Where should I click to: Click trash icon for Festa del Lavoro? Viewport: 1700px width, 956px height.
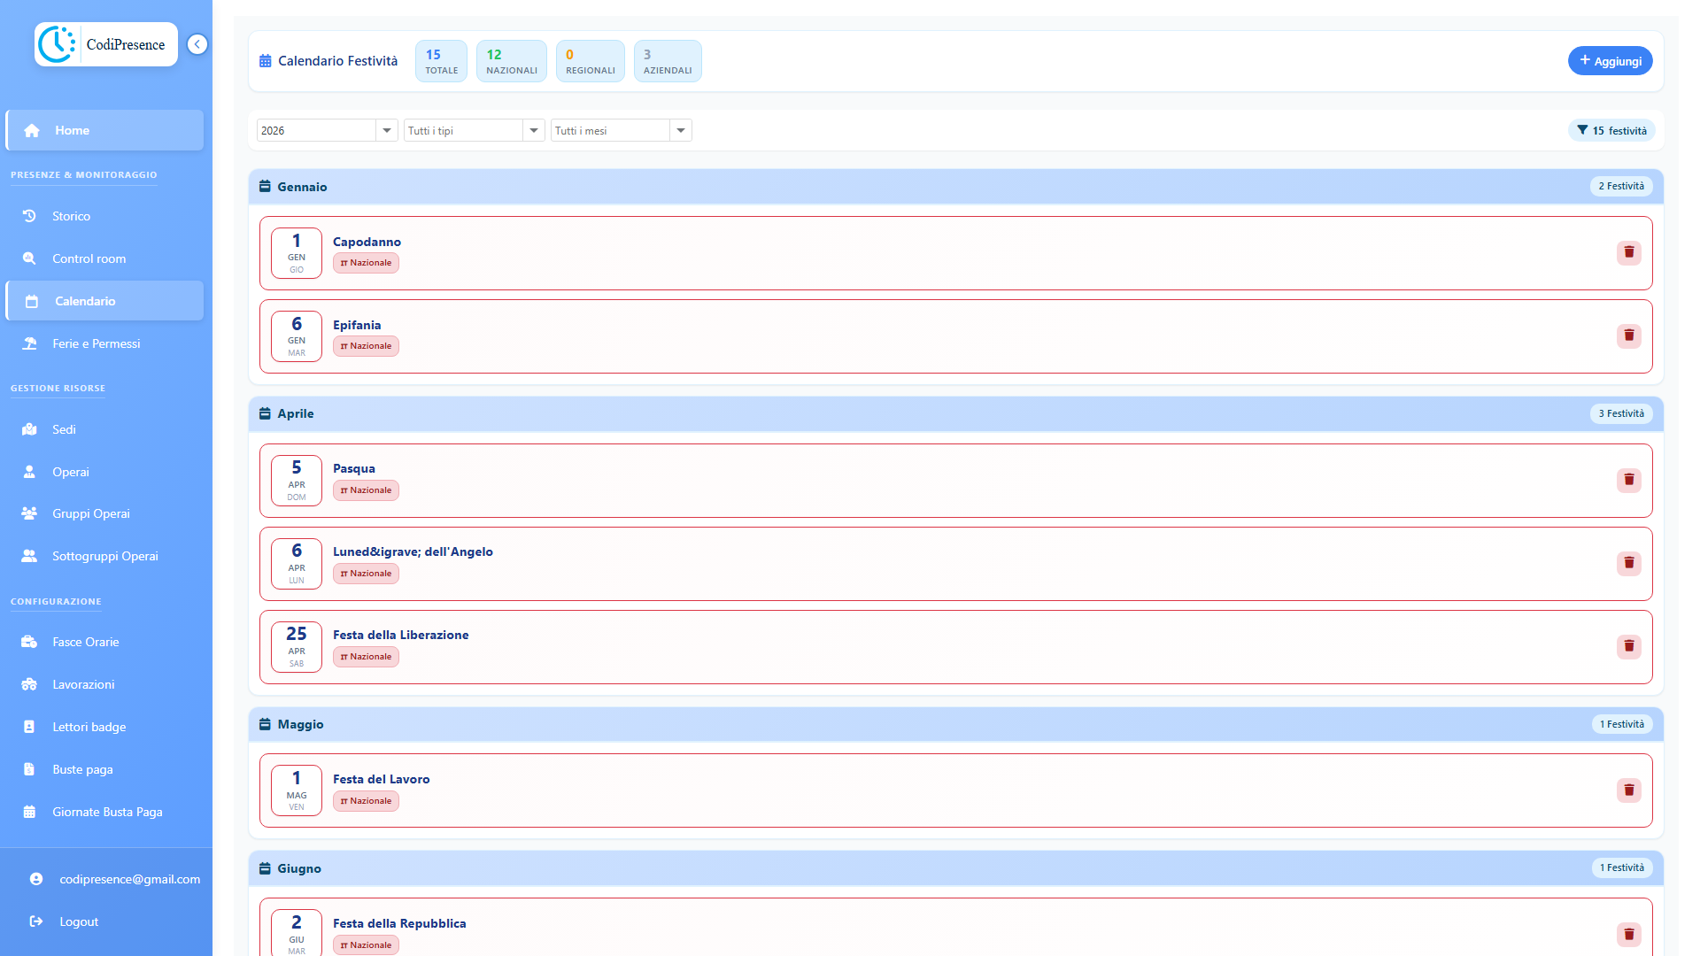(1628, 790)
